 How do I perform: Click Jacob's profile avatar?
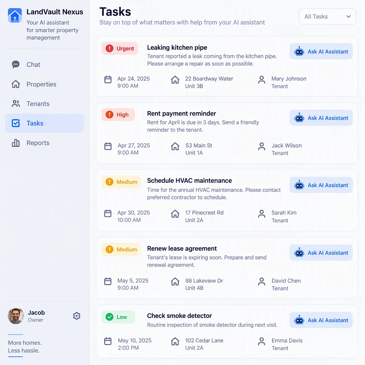(x=16, y=316)
